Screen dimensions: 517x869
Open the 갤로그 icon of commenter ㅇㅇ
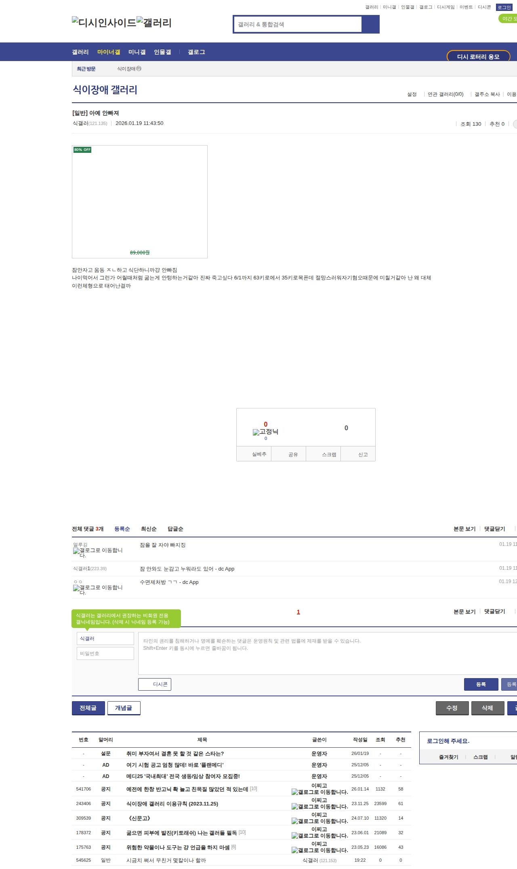(98, 590)
